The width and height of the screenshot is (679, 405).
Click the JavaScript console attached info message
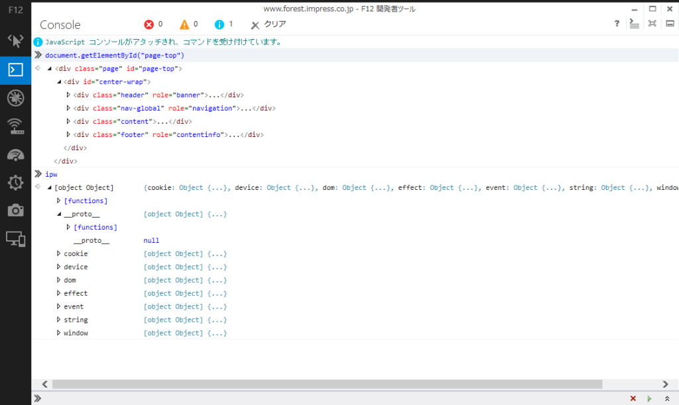click(x=164, y=42)
